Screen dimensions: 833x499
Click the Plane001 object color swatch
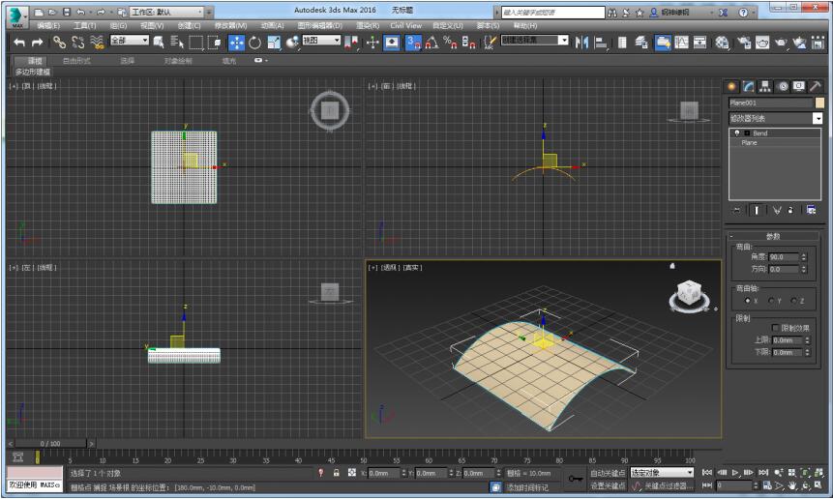[x=819, y=103]
